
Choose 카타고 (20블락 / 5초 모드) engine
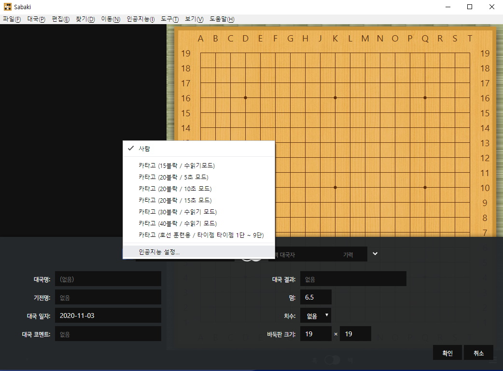click(x=199, y=177)
